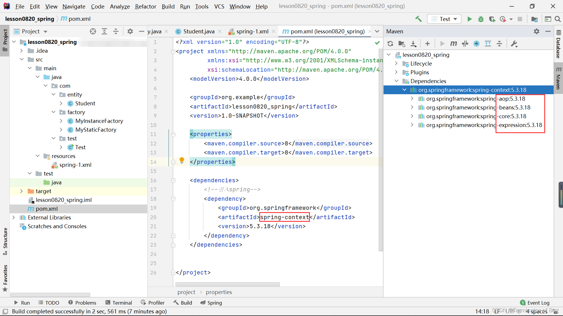The height and width of the screenshot is (316, 563).
Task: Open the Test run configuration dropdown
Action: [x=445, y=19]
